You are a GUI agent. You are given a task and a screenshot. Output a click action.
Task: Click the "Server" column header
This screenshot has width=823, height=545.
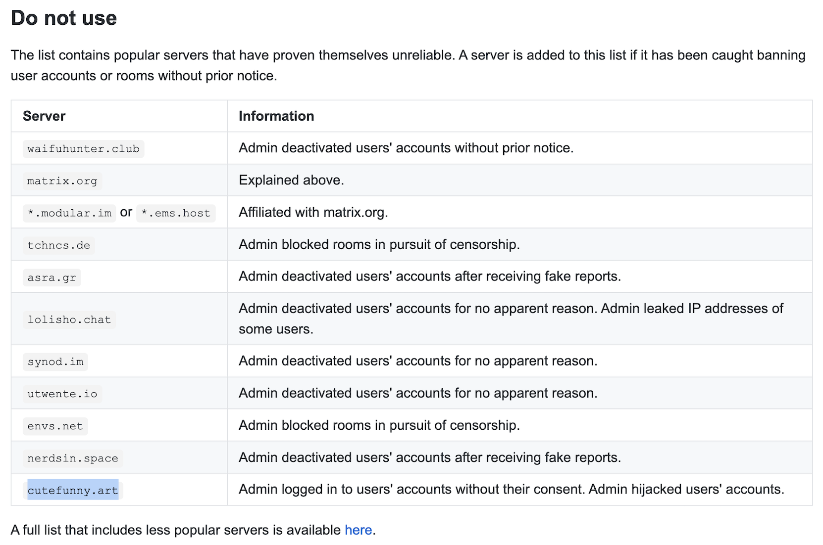pos(44,116)
